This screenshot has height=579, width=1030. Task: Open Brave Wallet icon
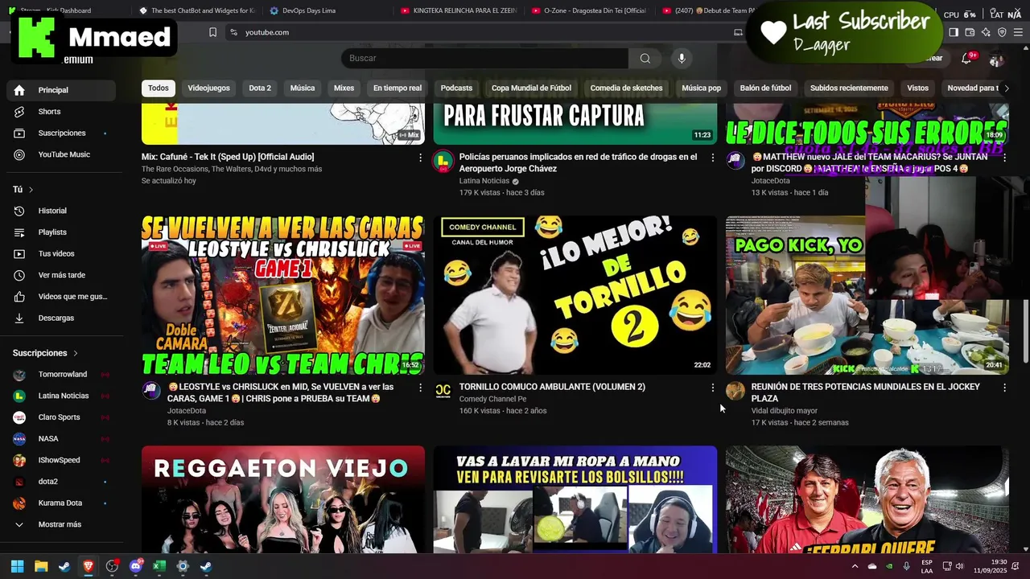click(x=970, y=32)
